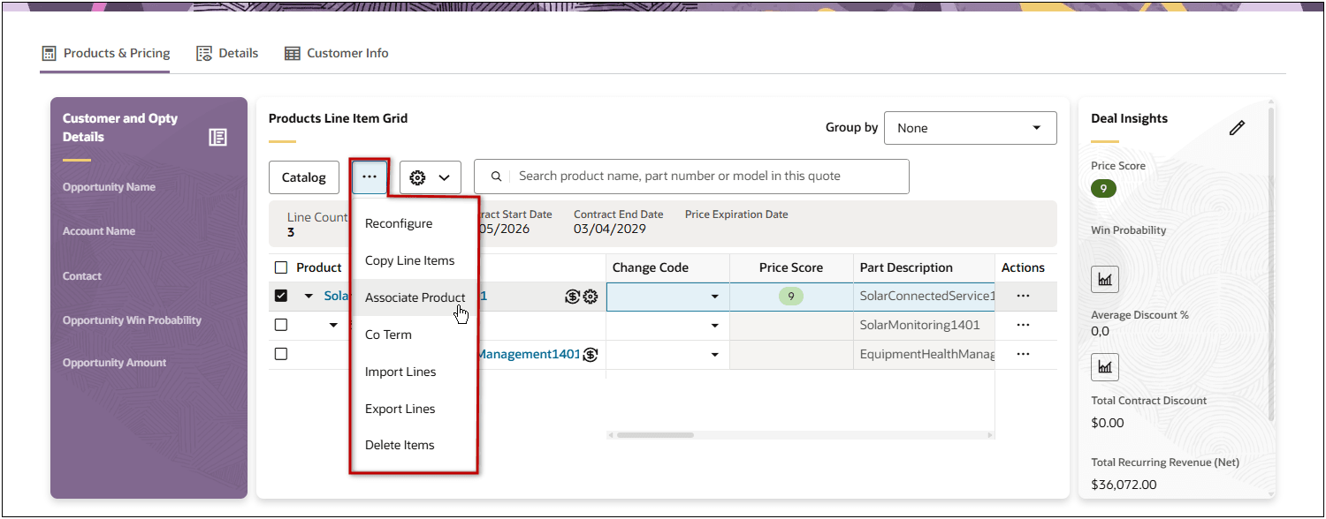
Task: Uncheck the first product row checkbox
Action: pos(281,296)
